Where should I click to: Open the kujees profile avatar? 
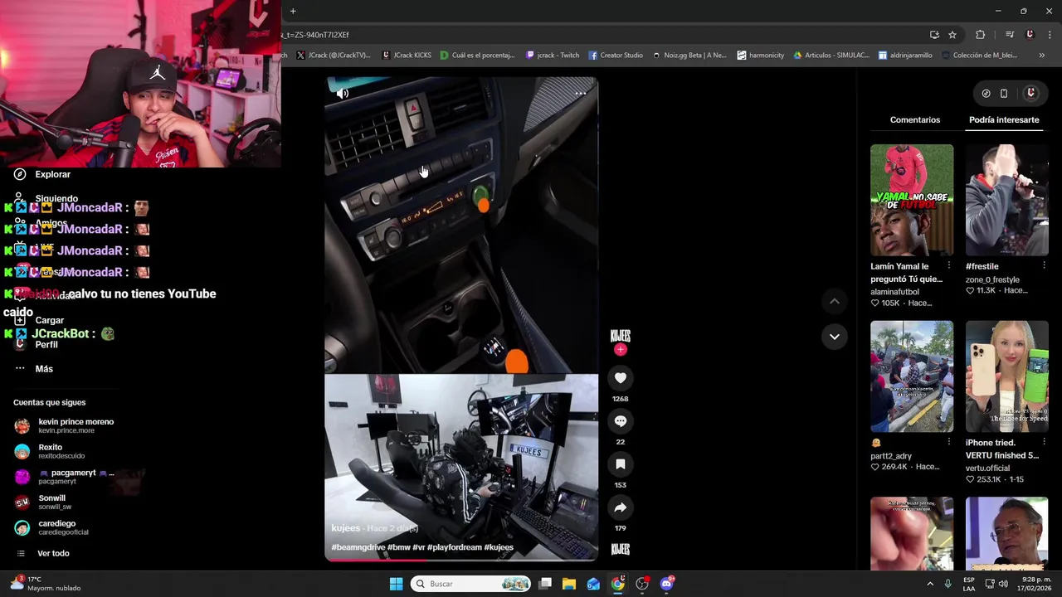pyautogui.click(x=620, y=335)
